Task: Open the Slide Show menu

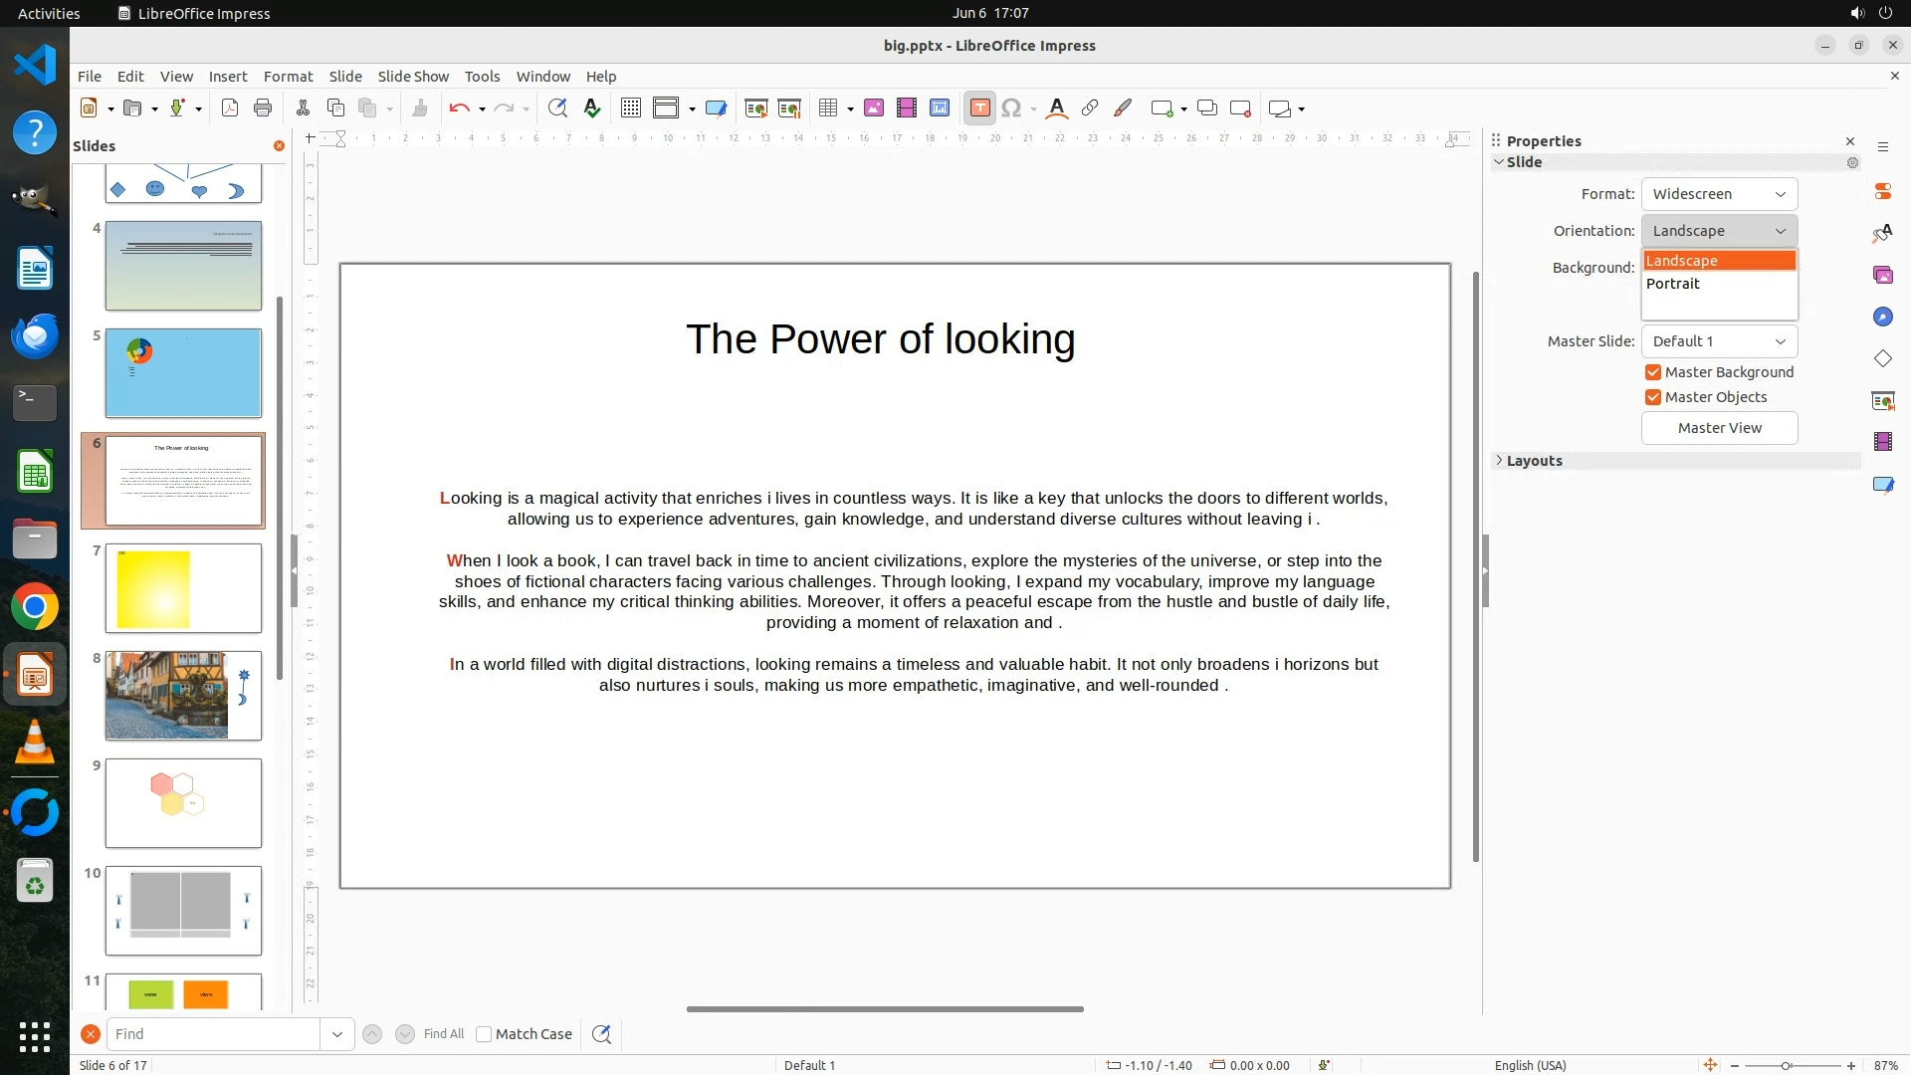Action: tap(413, 77)
